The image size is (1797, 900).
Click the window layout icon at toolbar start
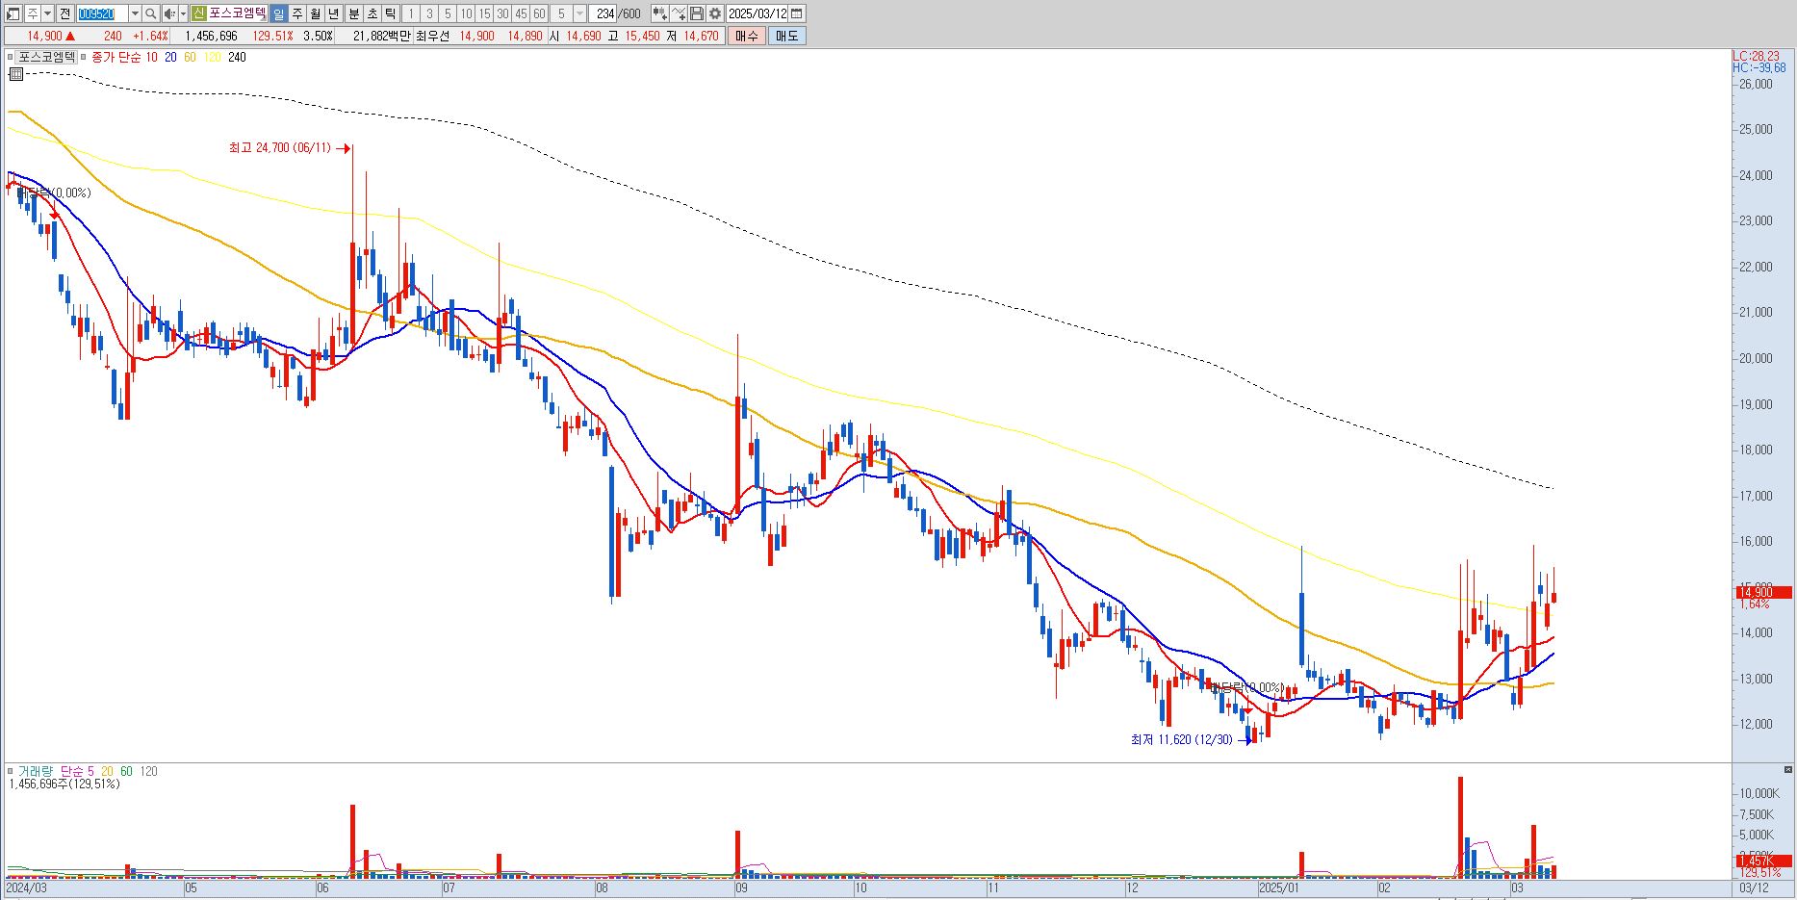(x=13, y=13)
